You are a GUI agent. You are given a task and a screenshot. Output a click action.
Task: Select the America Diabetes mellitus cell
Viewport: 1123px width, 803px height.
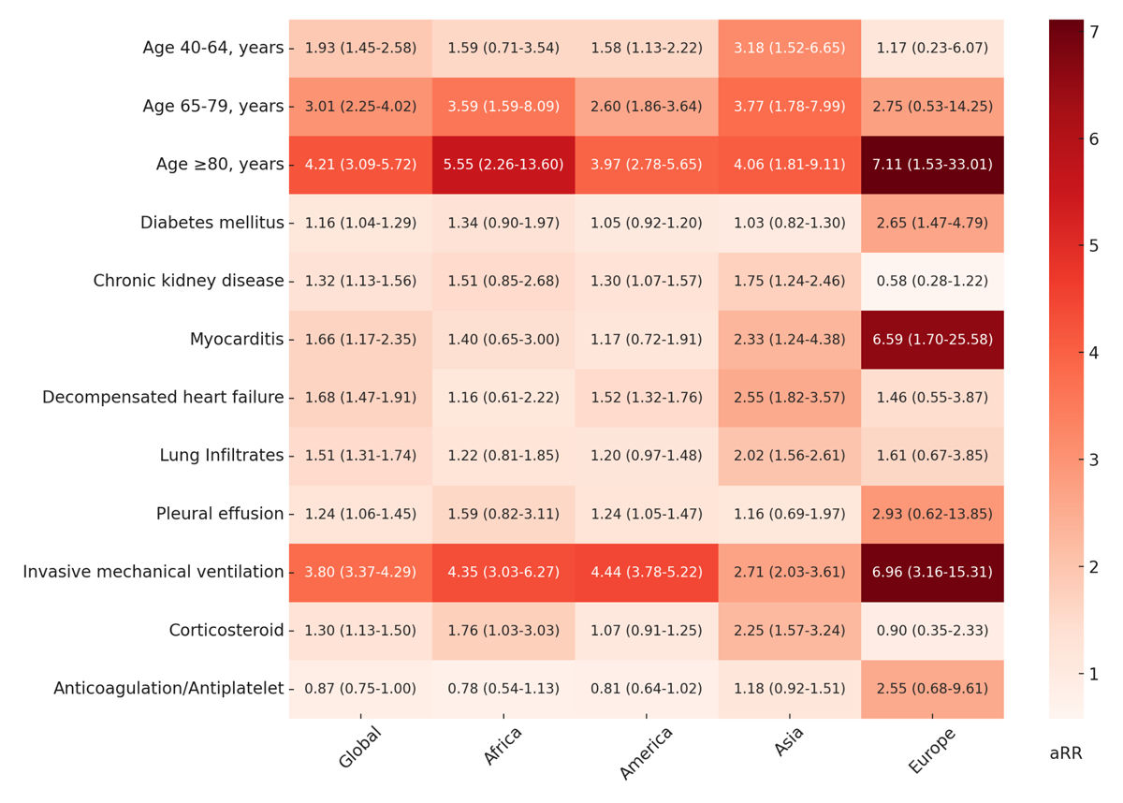[647, 223]
